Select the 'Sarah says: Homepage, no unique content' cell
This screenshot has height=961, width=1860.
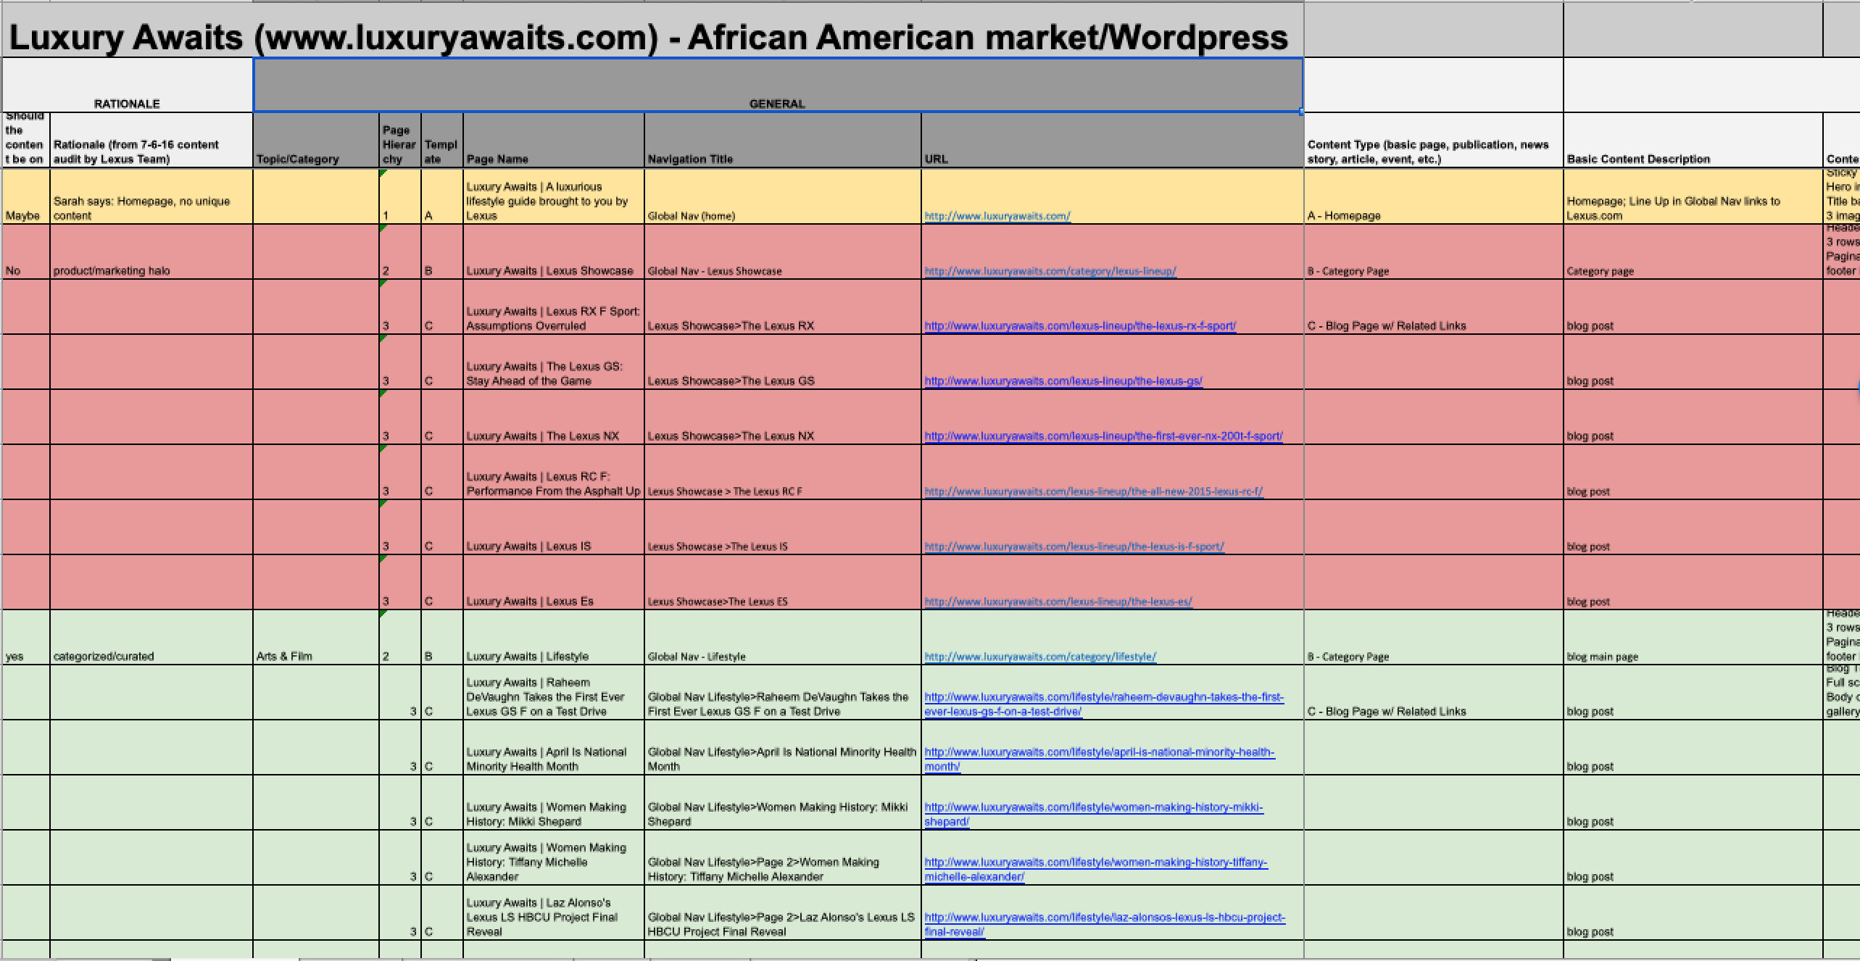151,196
